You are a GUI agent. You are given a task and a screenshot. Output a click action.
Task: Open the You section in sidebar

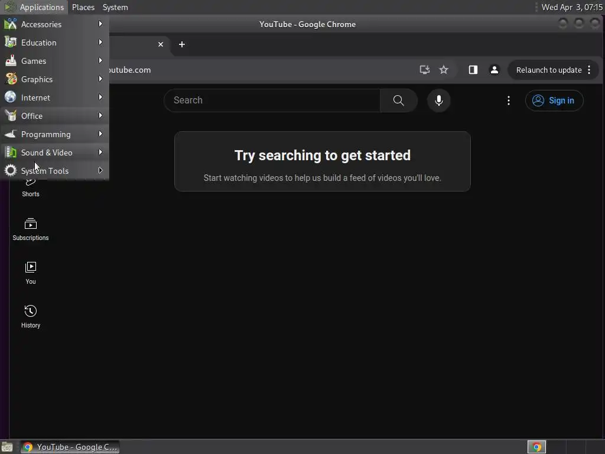click(31, 273)
